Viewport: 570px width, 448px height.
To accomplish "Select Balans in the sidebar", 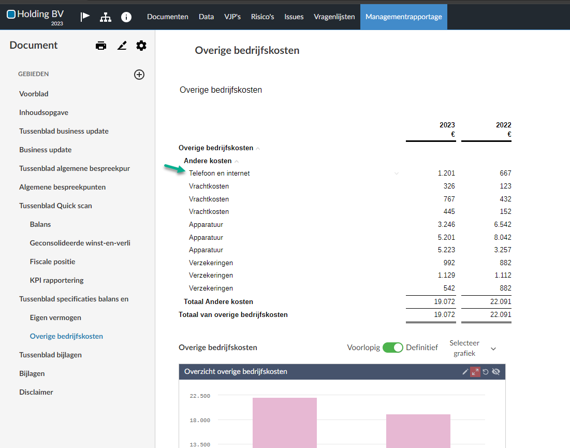I will 40,224.
